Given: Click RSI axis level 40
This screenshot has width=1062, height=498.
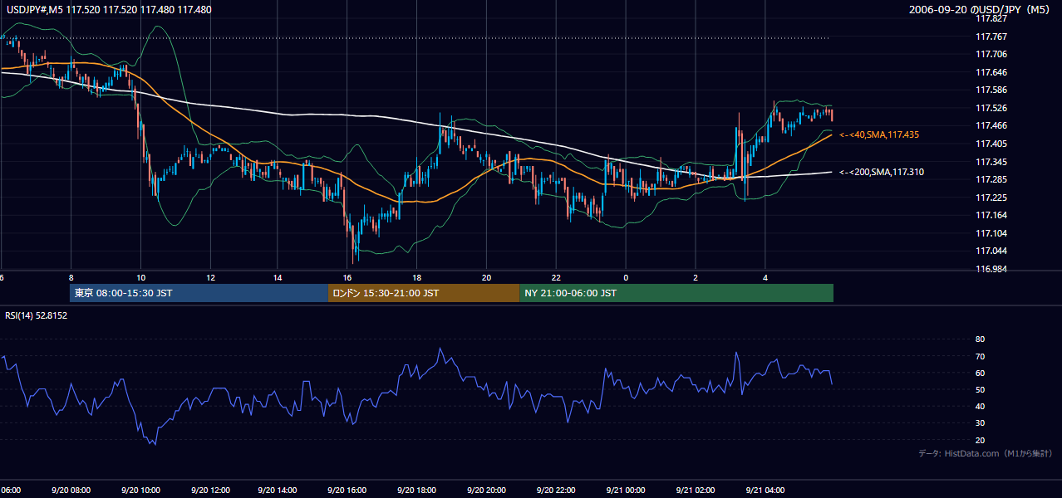Looking at the screenshot, I should pyautogui.click(x=981, y=406).
